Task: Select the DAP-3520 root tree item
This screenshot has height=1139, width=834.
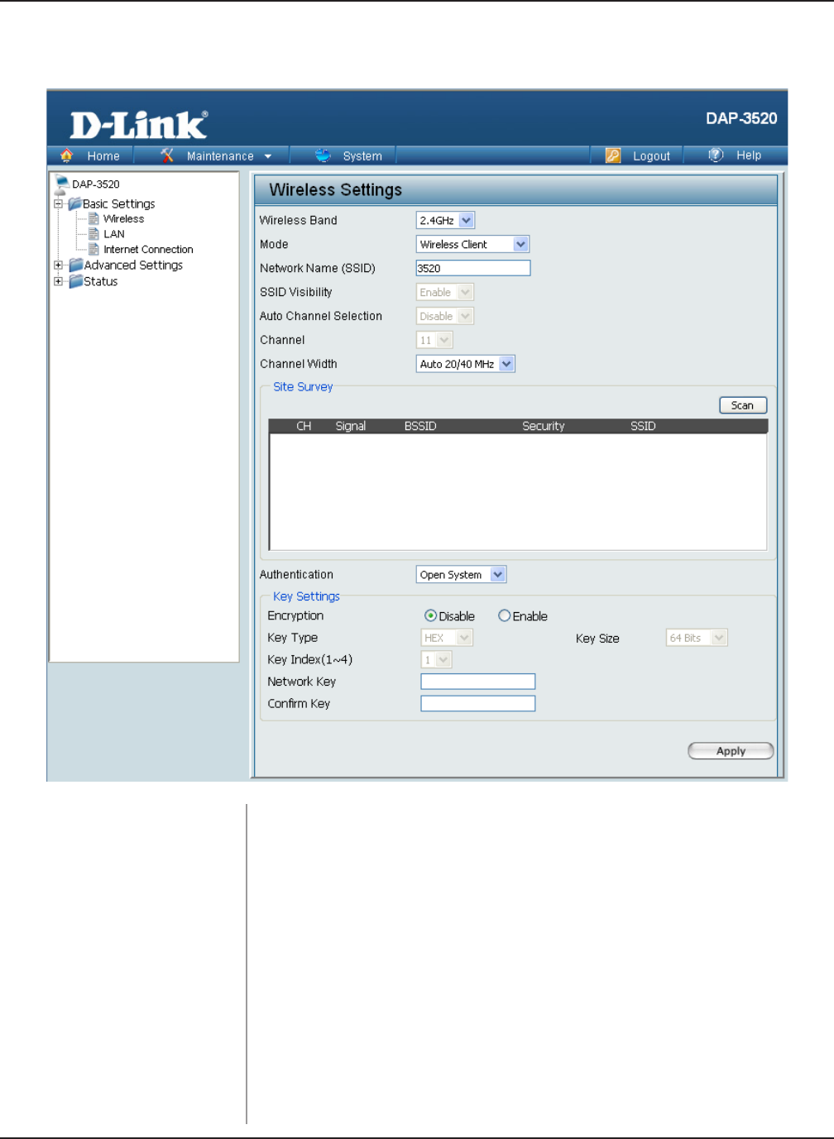Action: coord(95,184)
